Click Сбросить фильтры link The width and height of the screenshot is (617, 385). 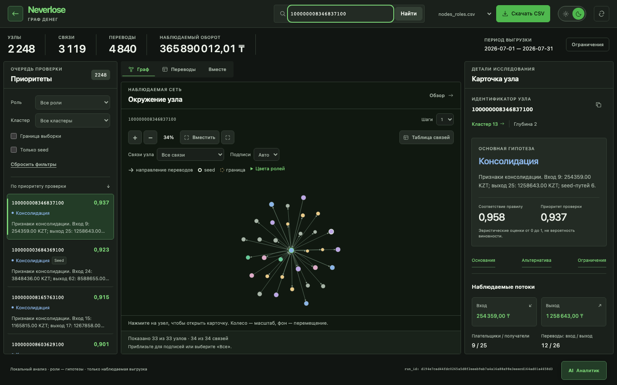33,165
